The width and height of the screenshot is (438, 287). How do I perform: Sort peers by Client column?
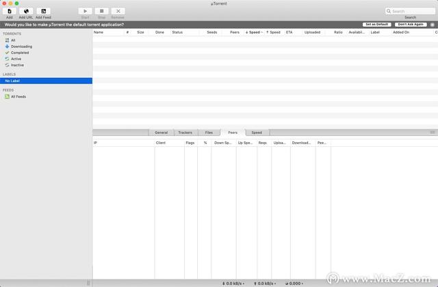tap(169, 143)
